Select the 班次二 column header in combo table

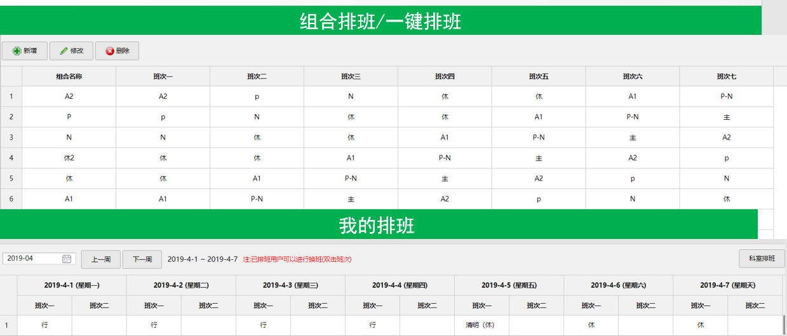click(257, 76)
